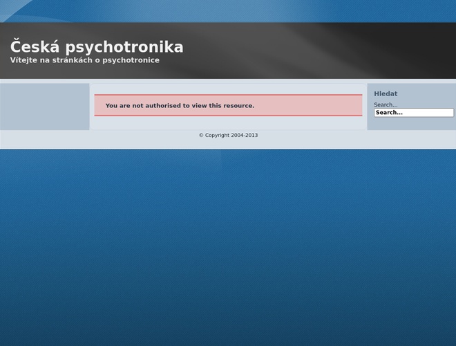The width and height of the screenshot is (456, 346).
Task: Click the Česká psychotronika site title
Action: 97,47
